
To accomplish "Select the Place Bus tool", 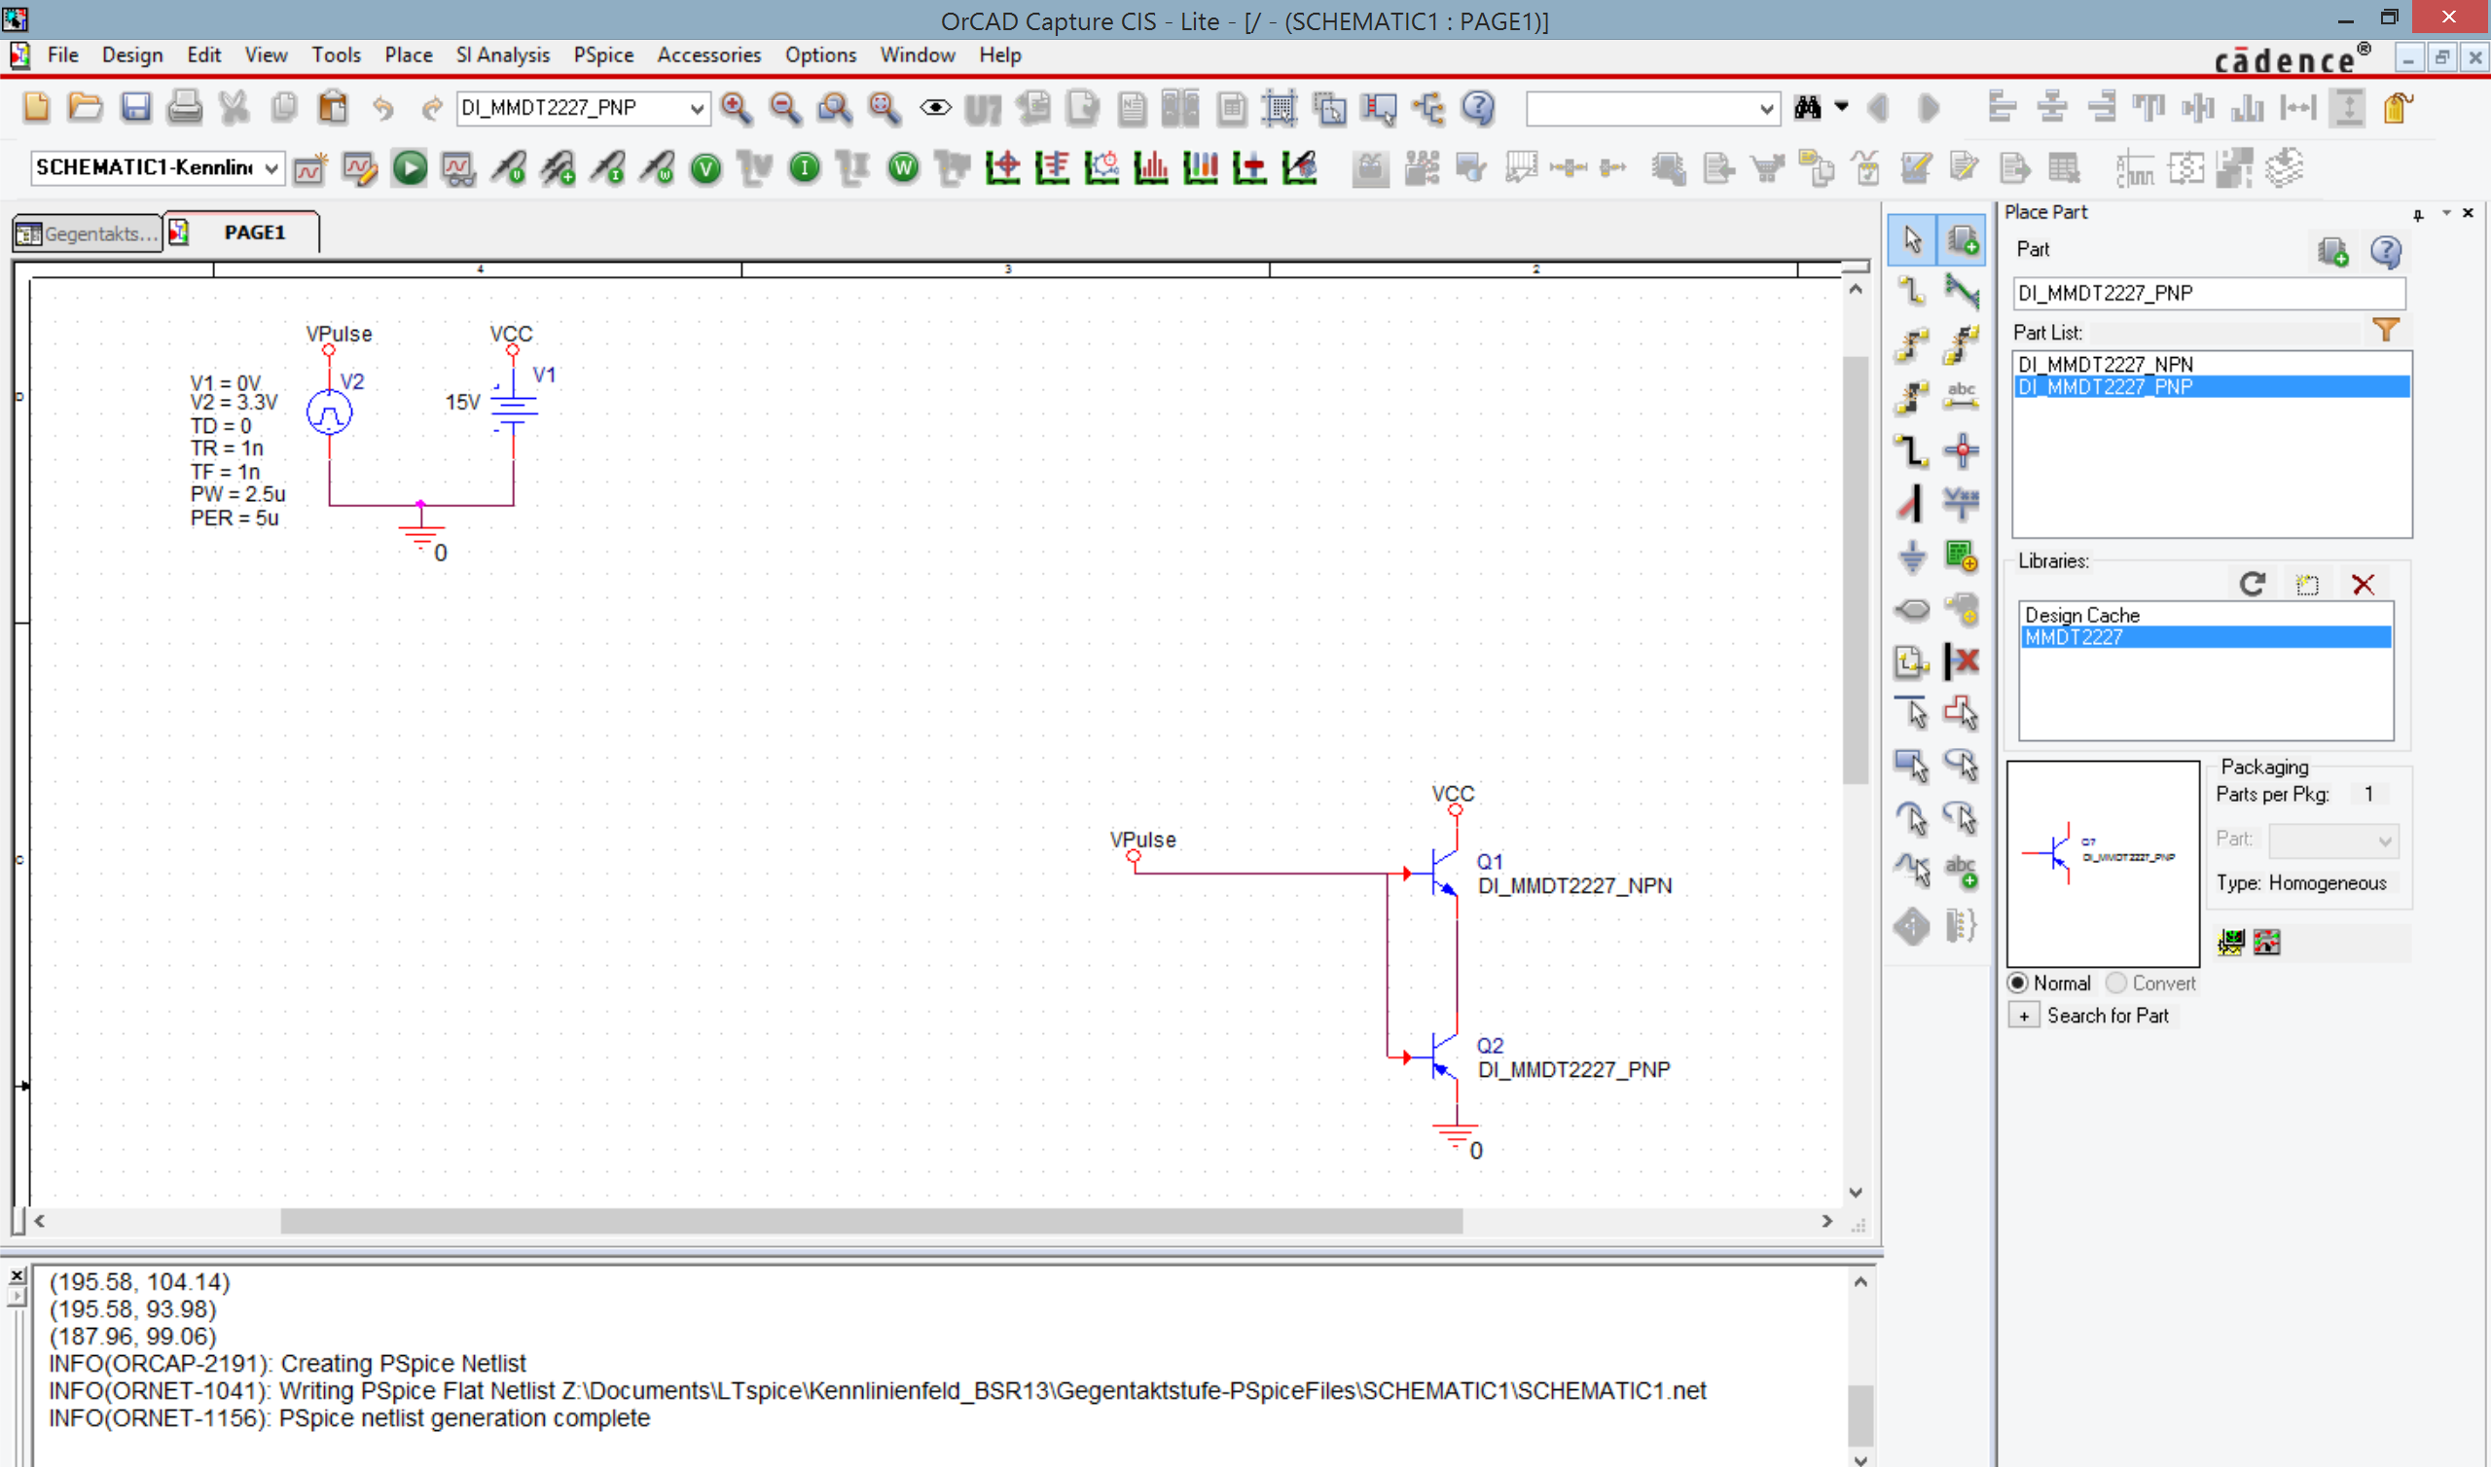I will pos(1912,451).
